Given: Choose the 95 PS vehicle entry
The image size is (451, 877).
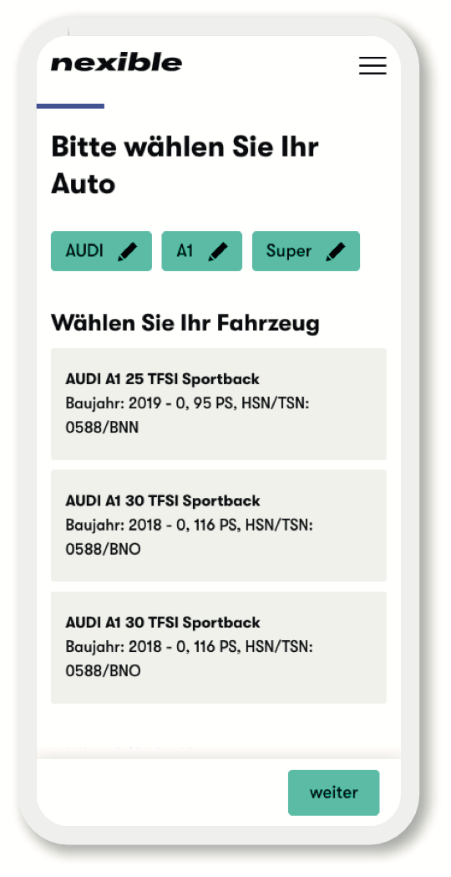Looking at the screenshot, I should (x=219, y=404).
